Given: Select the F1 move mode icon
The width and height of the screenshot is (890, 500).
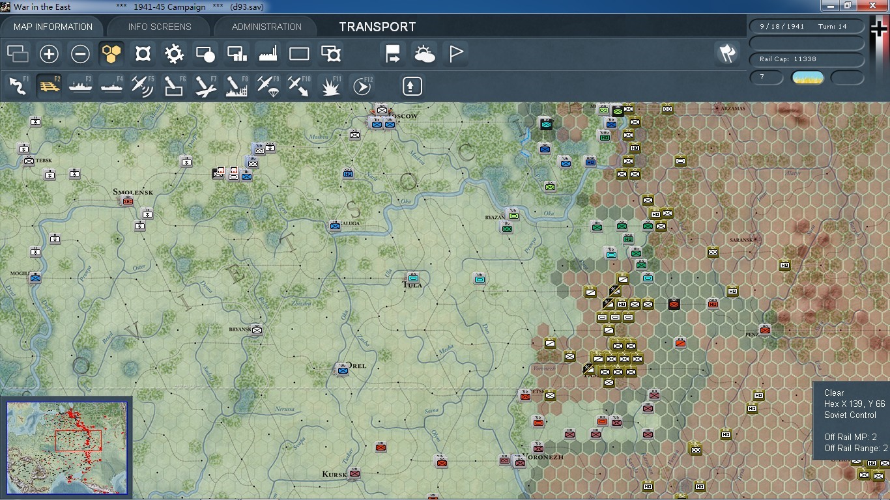Looking at the screenshot, I should (x=18, y=86).
